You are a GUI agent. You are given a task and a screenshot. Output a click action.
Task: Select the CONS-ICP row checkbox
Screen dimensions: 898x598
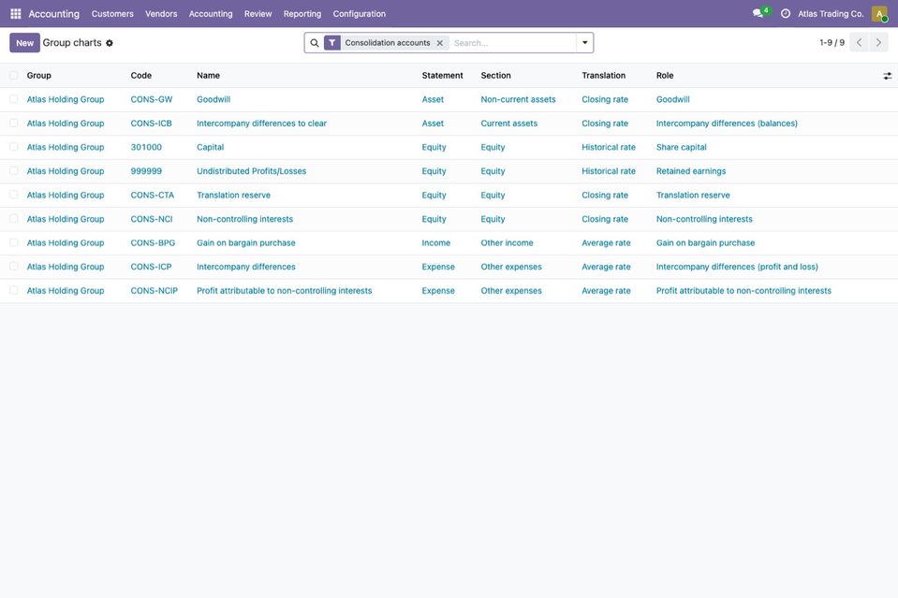click(14, 267)
